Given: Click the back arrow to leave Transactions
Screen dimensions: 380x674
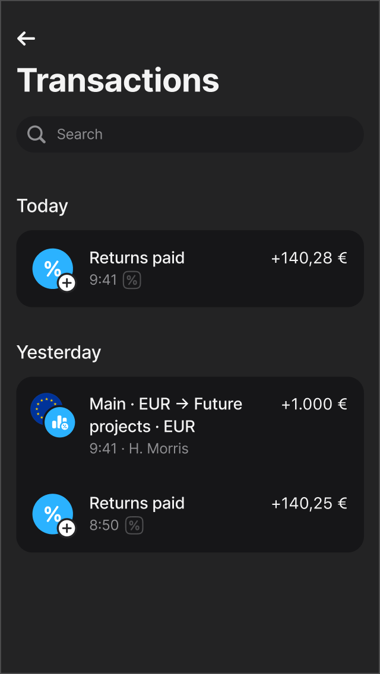Looking at the screenshot, I should 26,38.
